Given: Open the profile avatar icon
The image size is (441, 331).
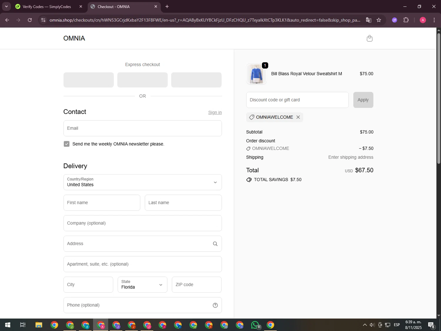Looking at the screenshot, I should [423, 20].
